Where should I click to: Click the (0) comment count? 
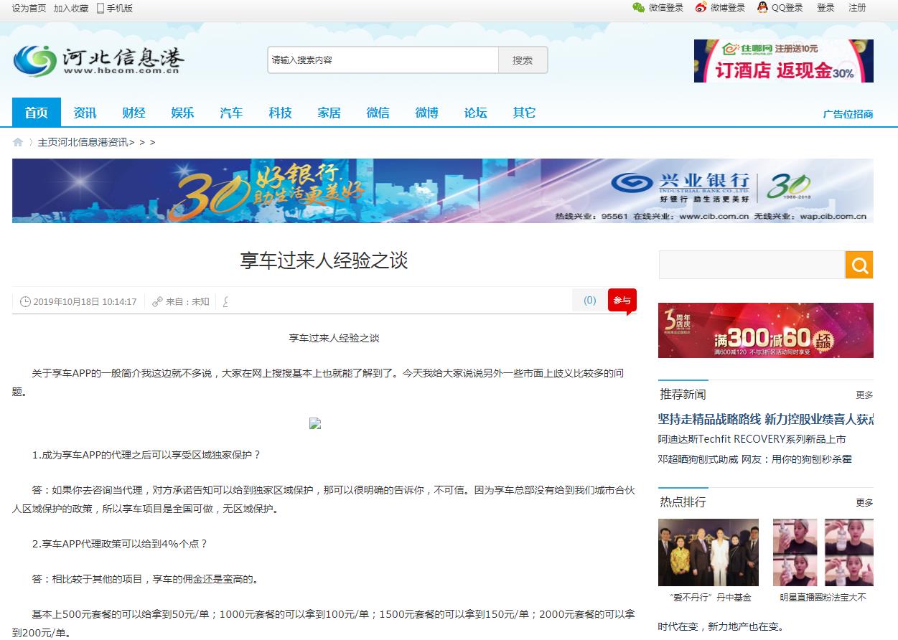[x=590, y=301]
